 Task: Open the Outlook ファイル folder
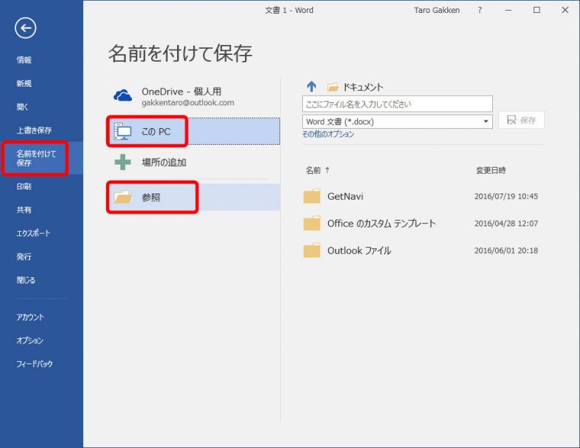click(x=359, y=251)
